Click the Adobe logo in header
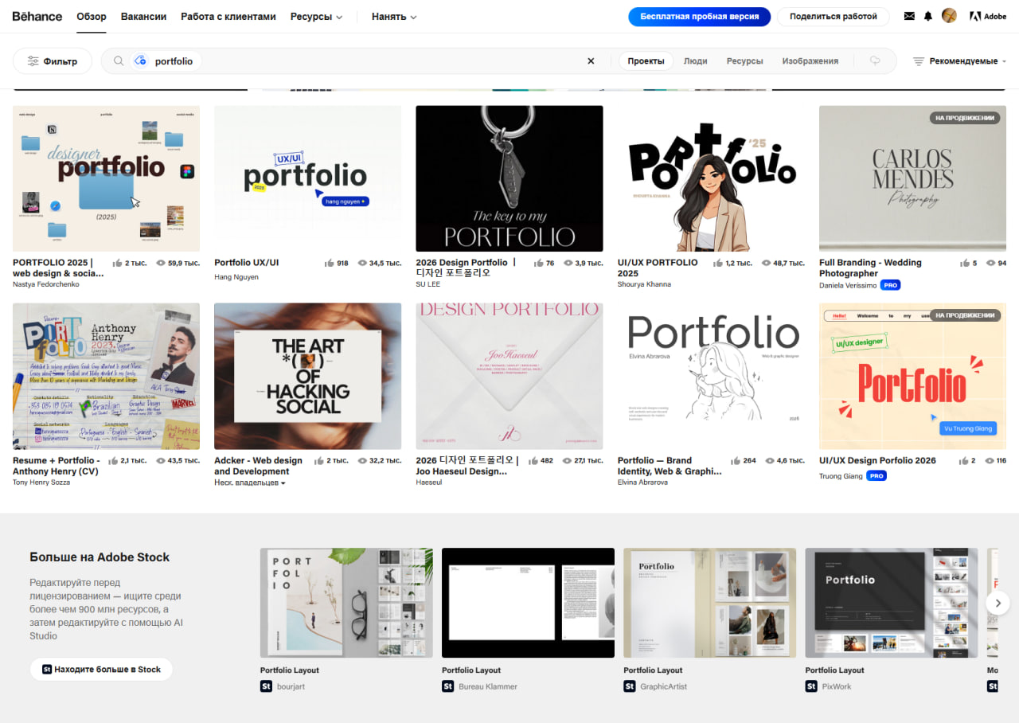The height and width of the screenshot is (723, 1019). tap(988, 16)
